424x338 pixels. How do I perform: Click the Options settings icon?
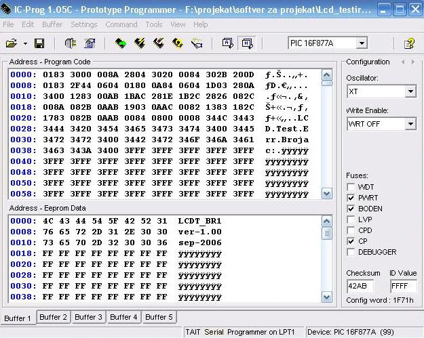[90, 43]
